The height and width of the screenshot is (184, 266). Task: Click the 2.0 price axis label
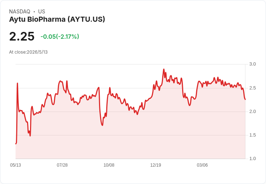[x=252, y=112]
